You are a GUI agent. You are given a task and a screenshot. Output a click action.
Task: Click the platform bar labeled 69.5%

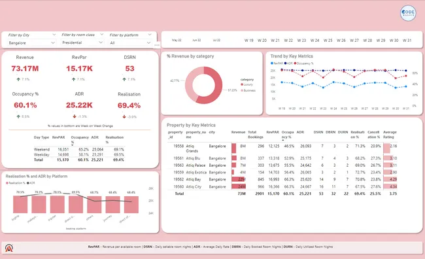pos(76,204)
